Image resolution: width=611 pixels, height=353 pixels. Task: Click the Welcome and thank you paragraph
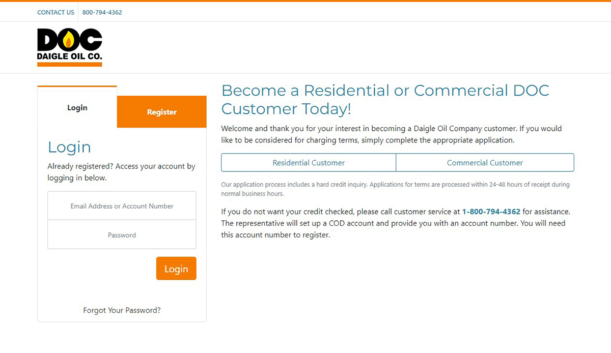point(392,134)
